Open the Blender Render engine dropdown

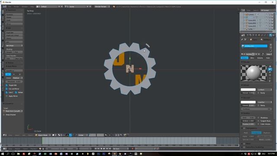(x=102, y=6)
